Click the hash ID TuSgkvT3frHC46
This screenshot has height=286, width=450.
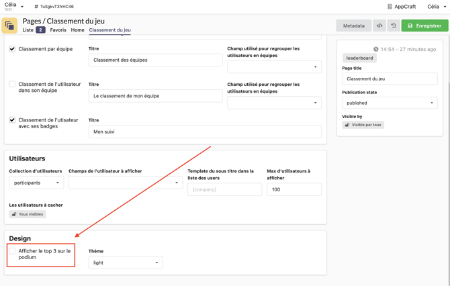(54, 7)
